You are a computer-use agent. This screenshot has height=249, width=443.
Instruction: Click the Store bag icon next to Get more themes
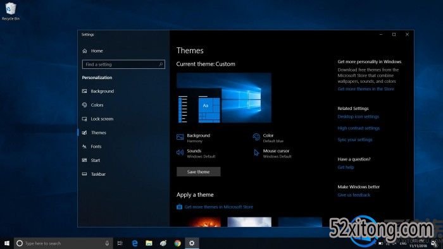179,207
